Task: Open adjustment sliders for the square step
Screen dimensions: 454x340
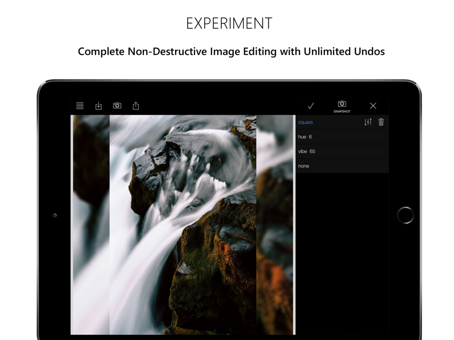Action: click(368, 122)
